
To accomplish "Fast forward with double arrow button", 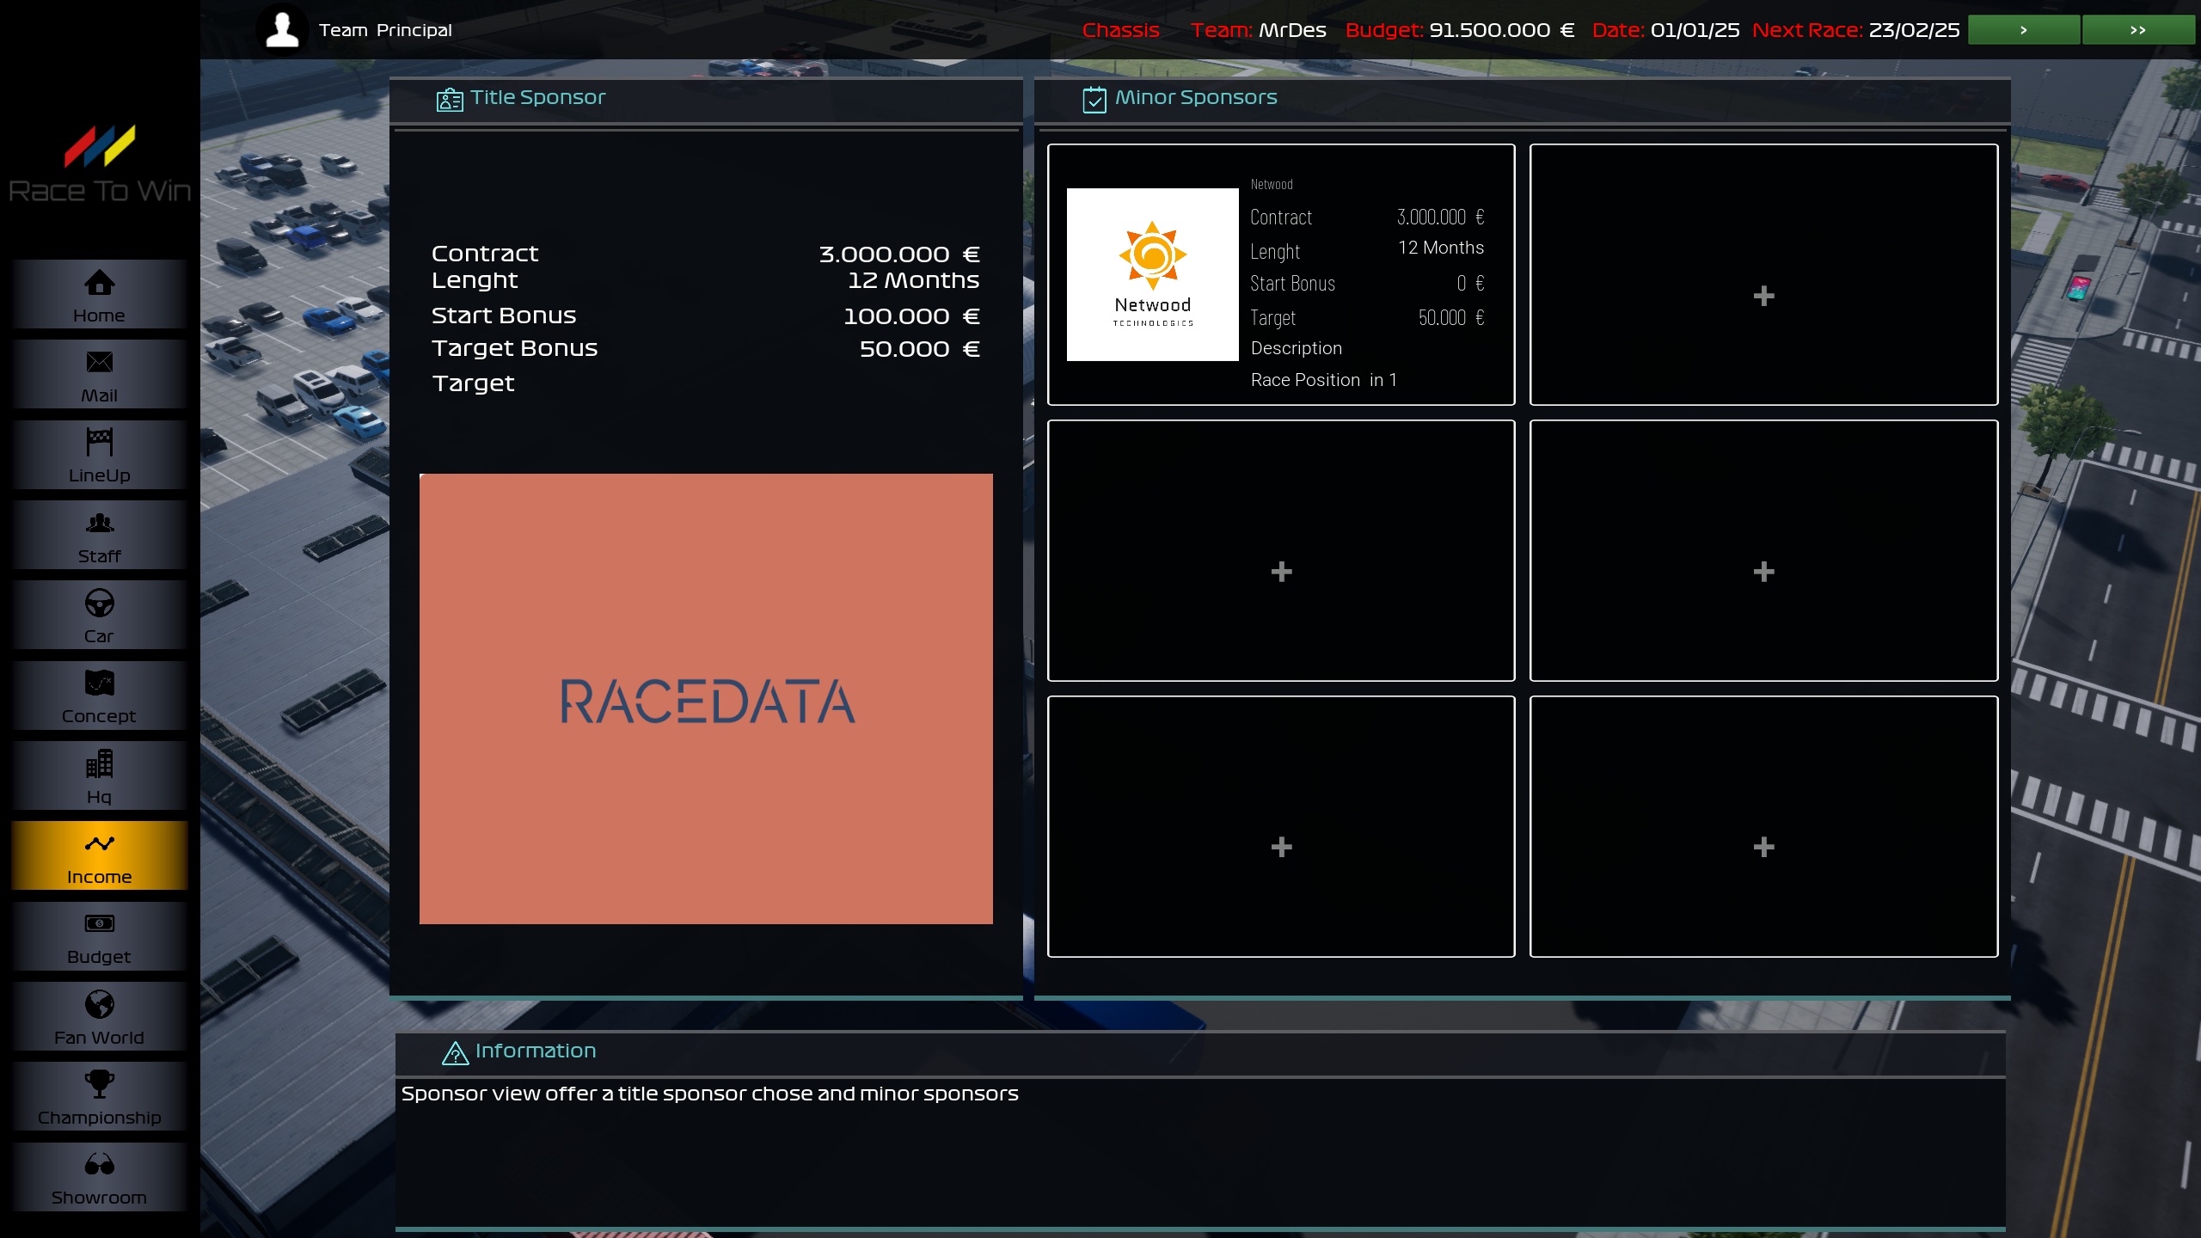I will 2137,30.
